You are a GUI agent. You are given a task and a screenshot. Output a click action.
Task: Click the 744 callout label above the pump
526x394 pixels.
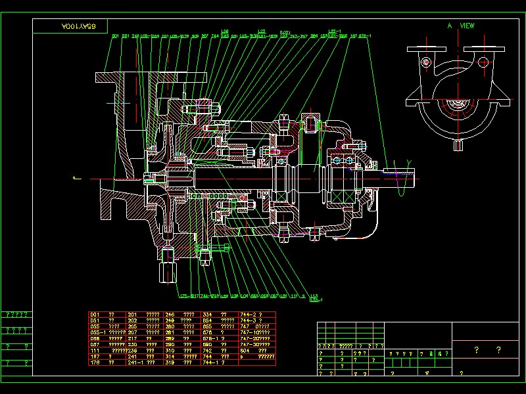pyautogui.click(x=215, y=36)
